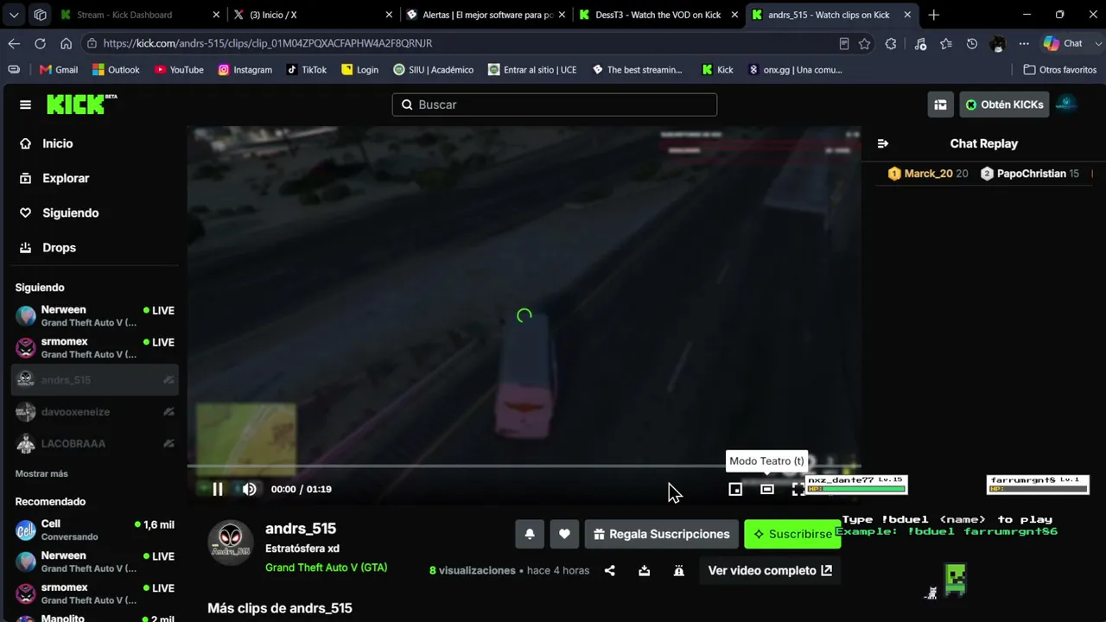The image size is (1106, 622).
Task: Expand the browser tab search chevron
Action: 14,15
